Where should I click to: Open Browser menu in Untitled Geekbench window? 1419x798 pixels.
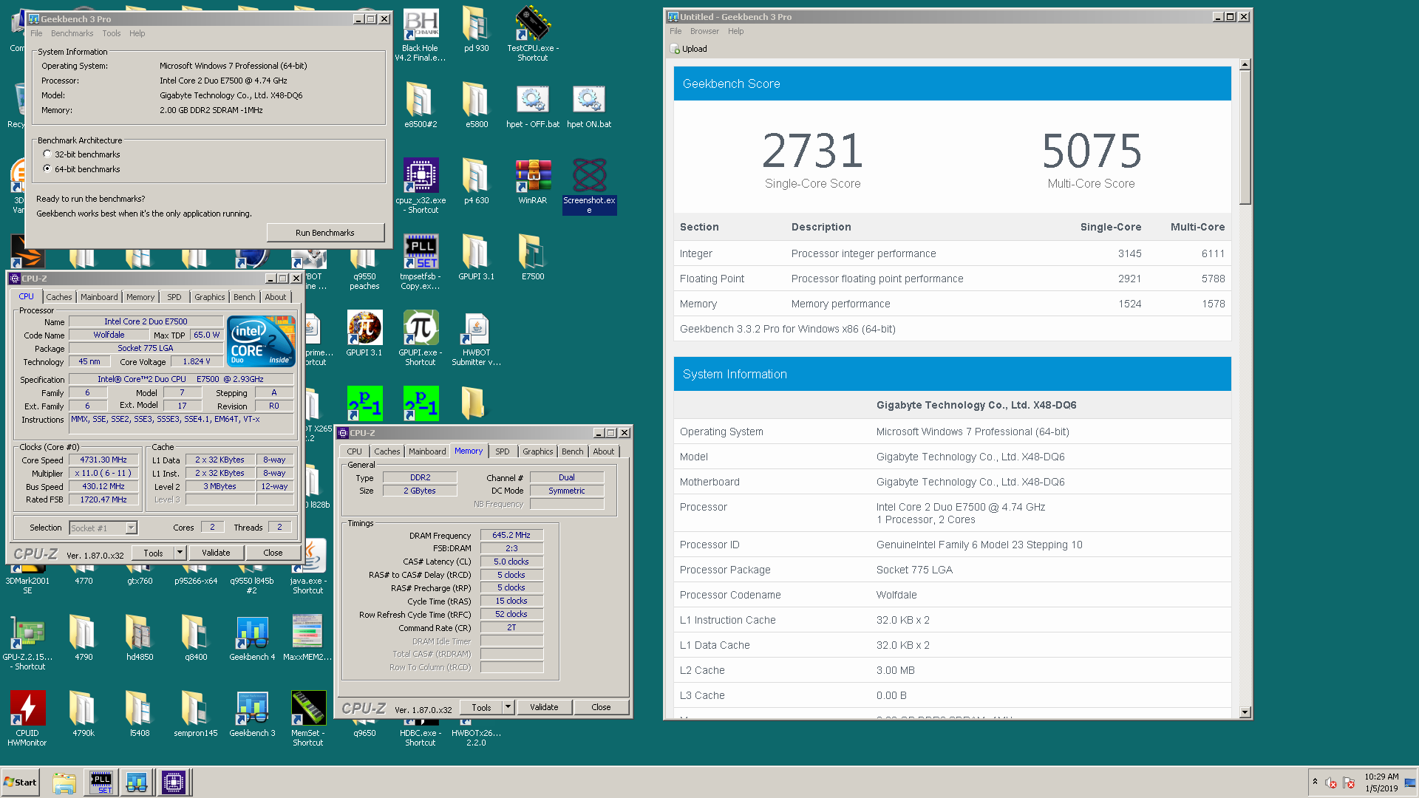[x=704, y=31]
